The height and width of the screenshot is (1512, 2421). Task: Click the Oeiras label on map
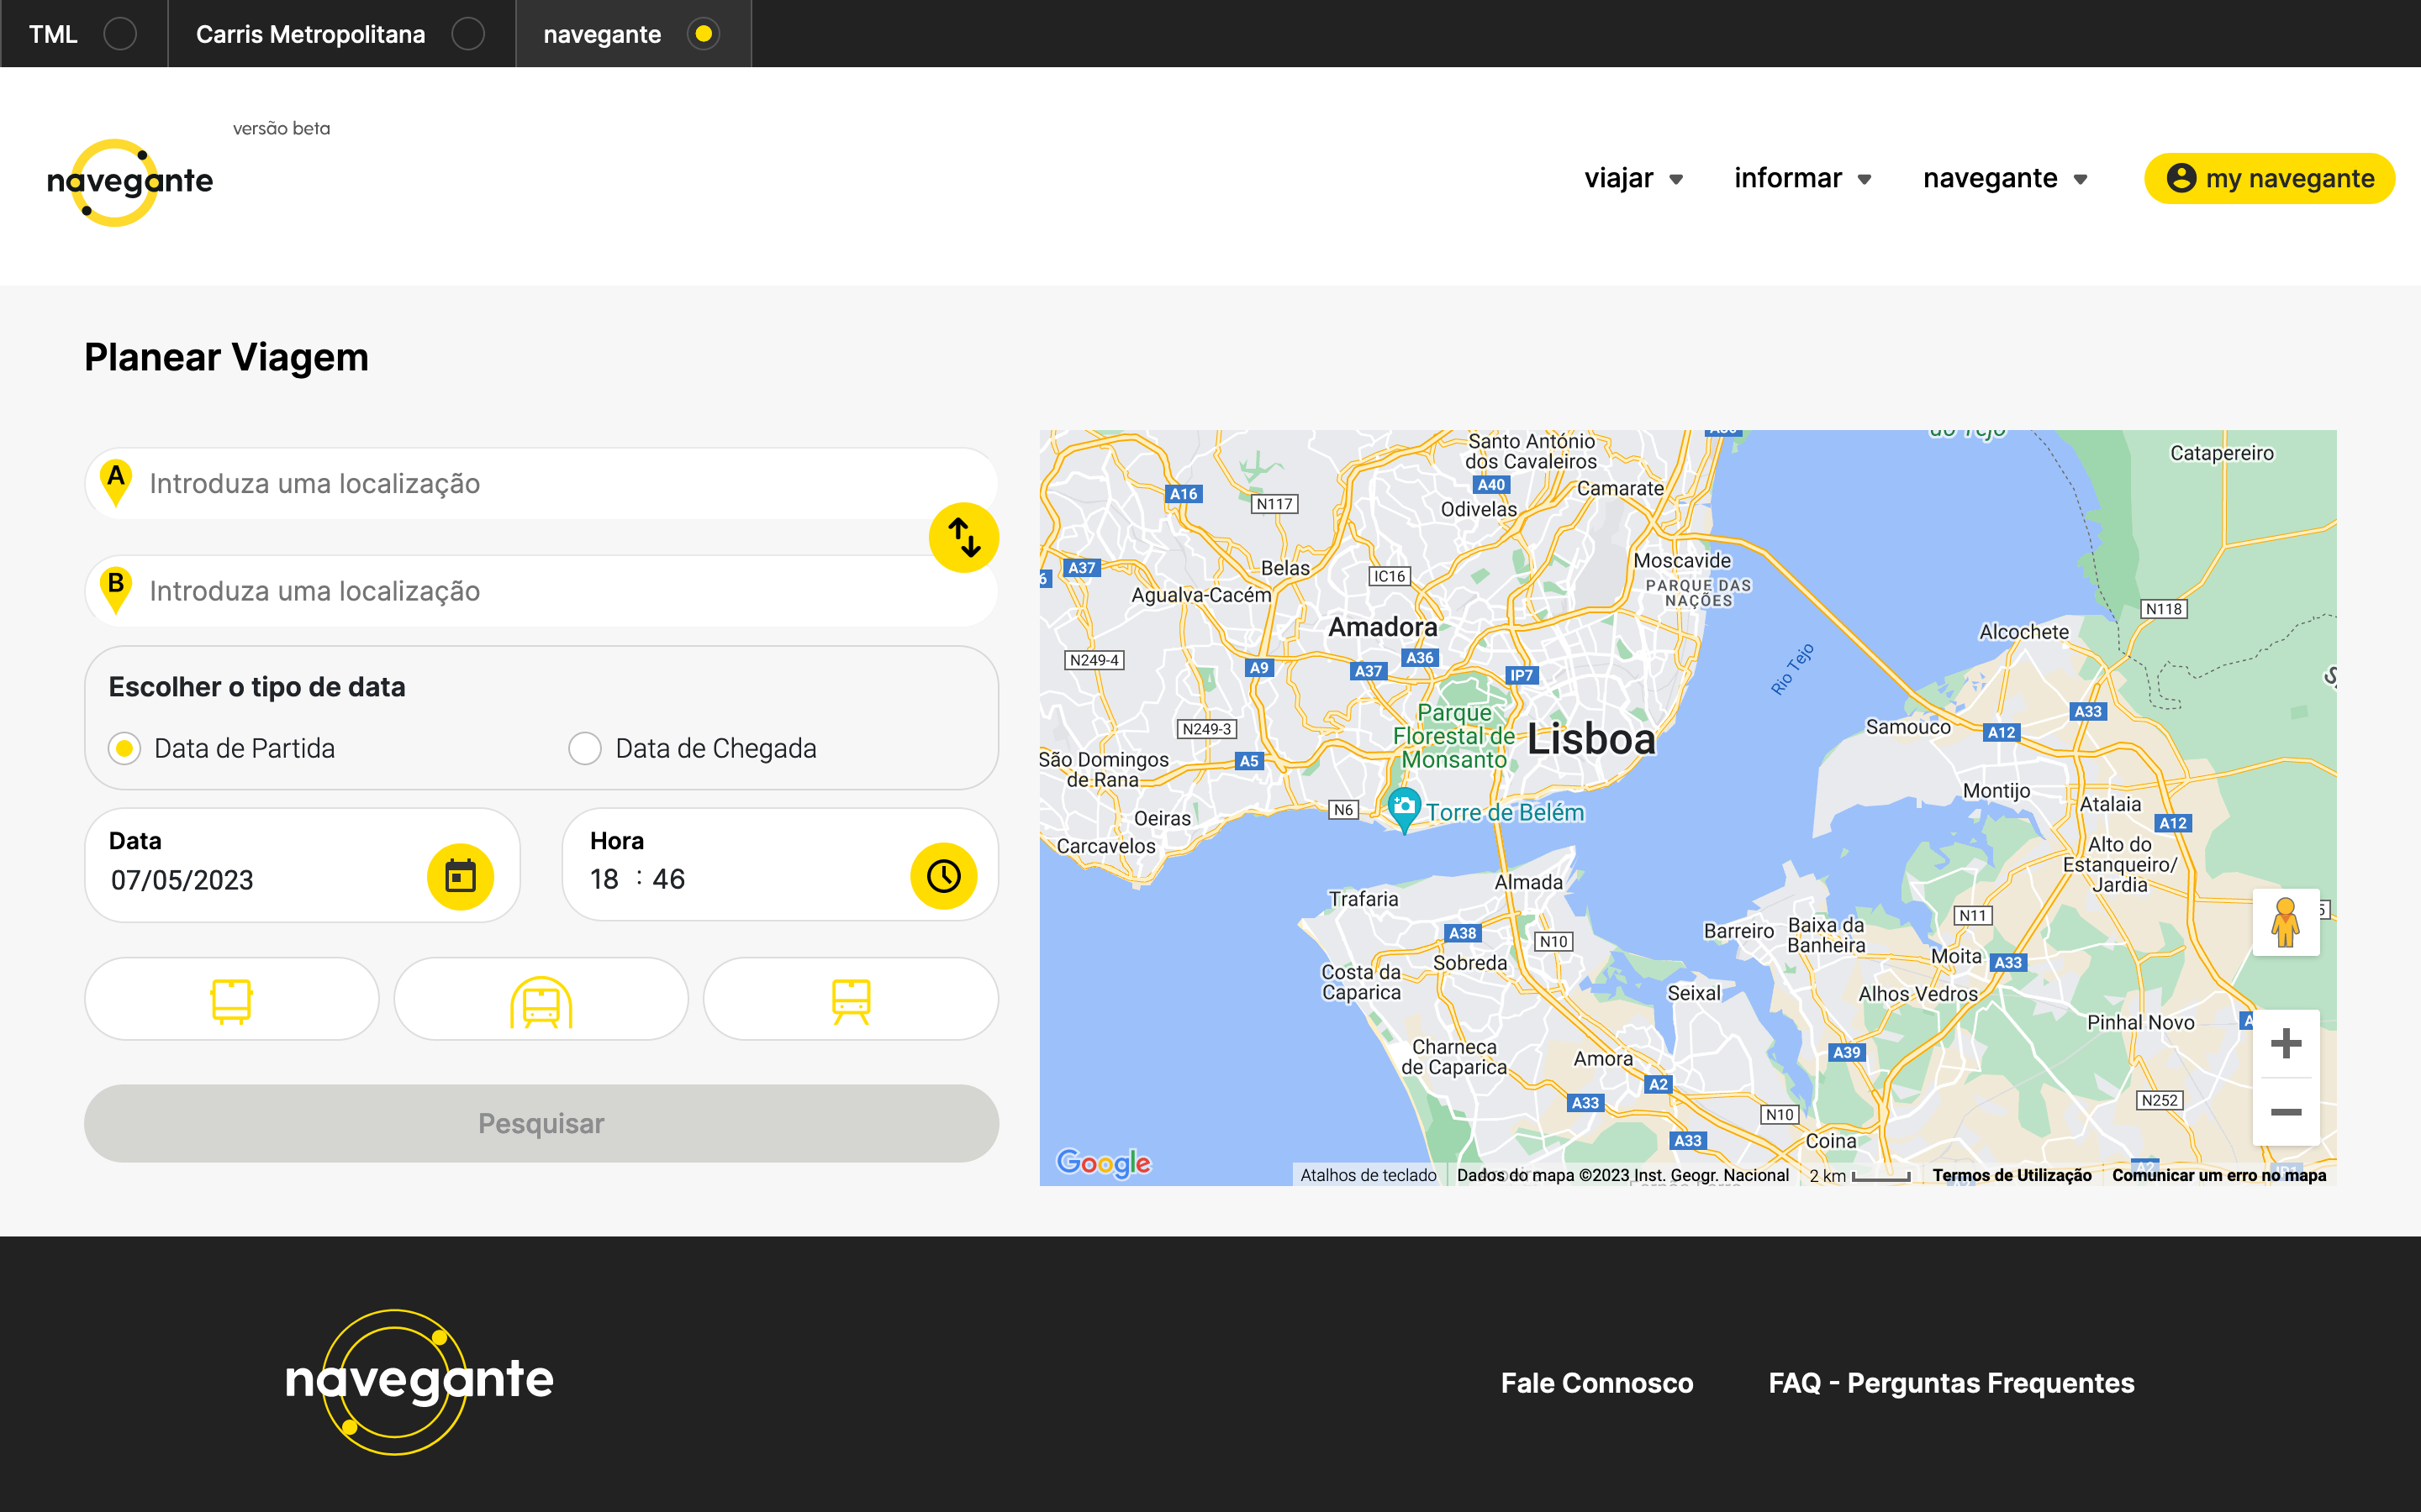(1162, 818)
